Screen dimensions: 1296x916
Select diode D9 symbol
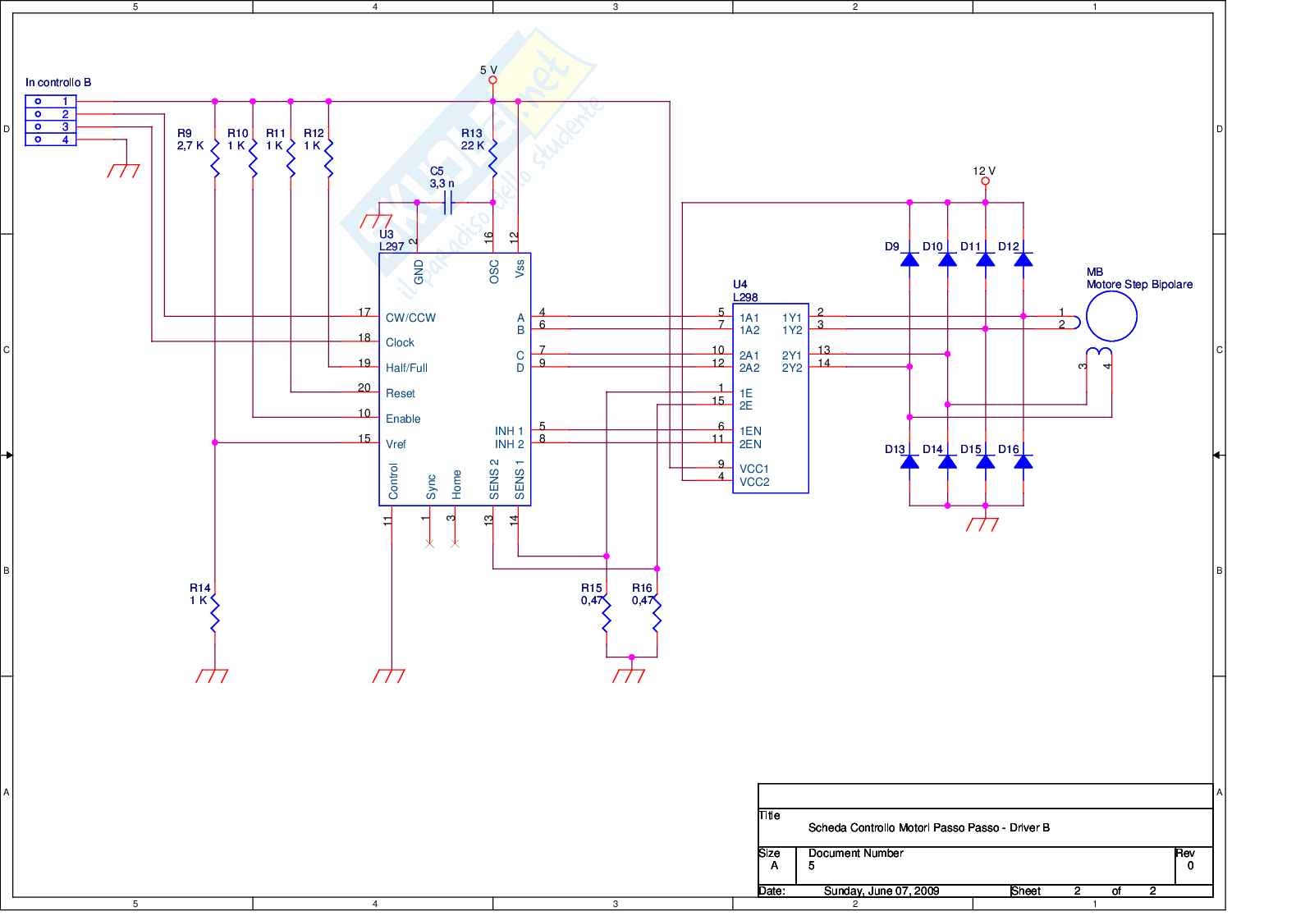909,259
